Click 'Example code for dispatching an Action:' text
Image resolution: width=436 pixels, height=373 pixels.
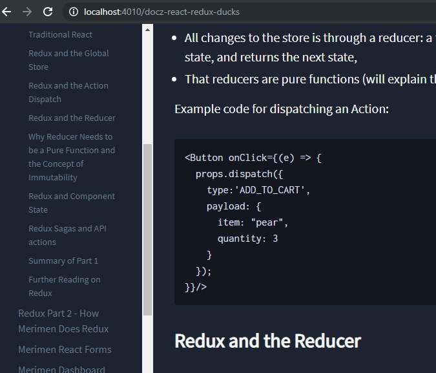(x=282, y=109)
